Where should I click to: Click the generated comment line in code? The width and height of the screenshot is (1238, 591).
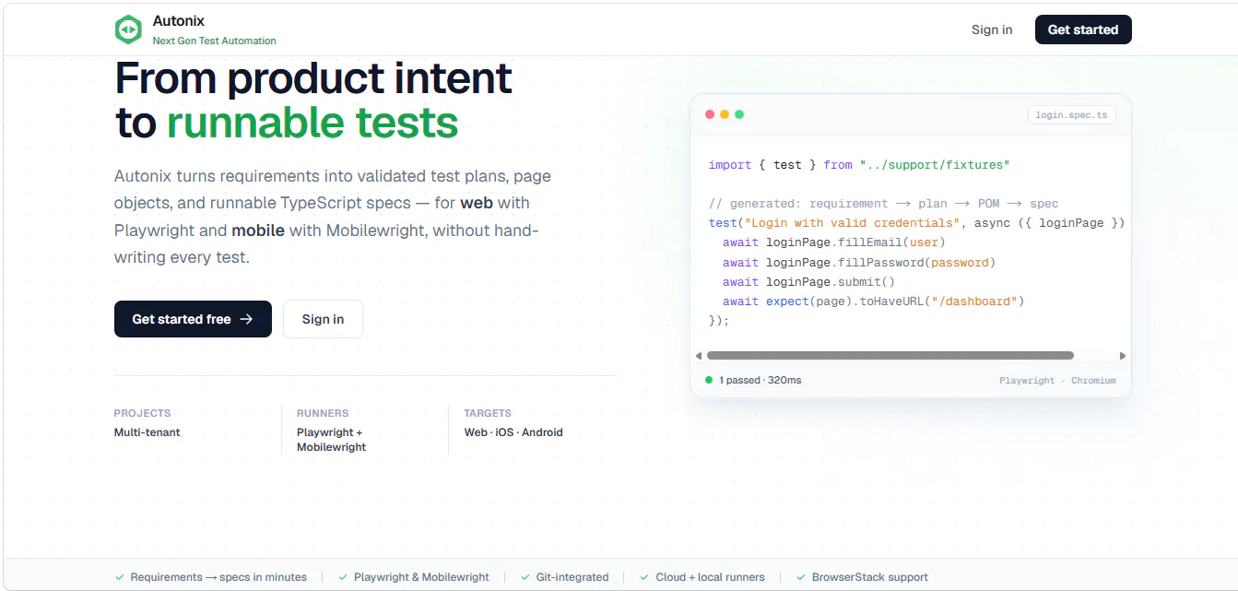point(883,204)
